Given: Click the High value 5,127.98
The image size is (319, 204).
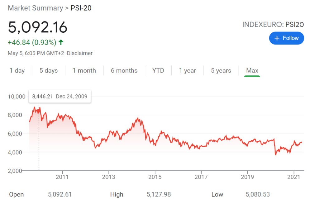Looking at the screenshot, I should pyautogui.click(x=159, y=194).
